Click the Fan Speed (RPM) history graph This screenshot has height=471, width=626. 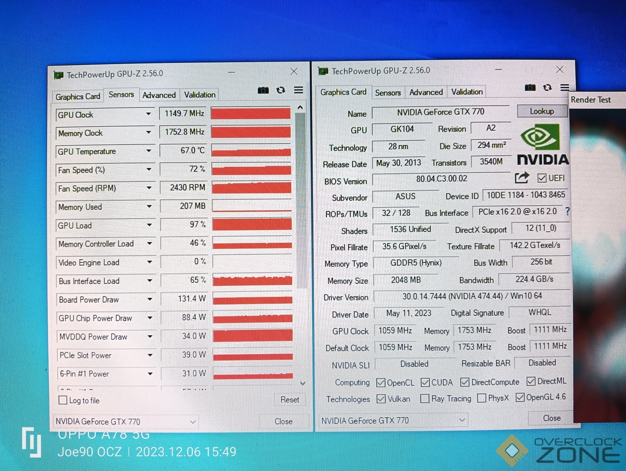pos(252,187)
